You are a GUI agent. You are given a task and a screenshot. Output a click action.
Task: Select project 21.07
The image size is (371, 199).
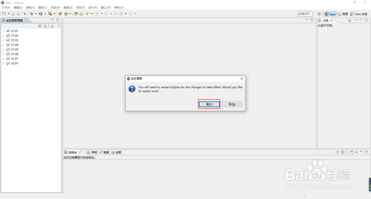click(12, 59)
